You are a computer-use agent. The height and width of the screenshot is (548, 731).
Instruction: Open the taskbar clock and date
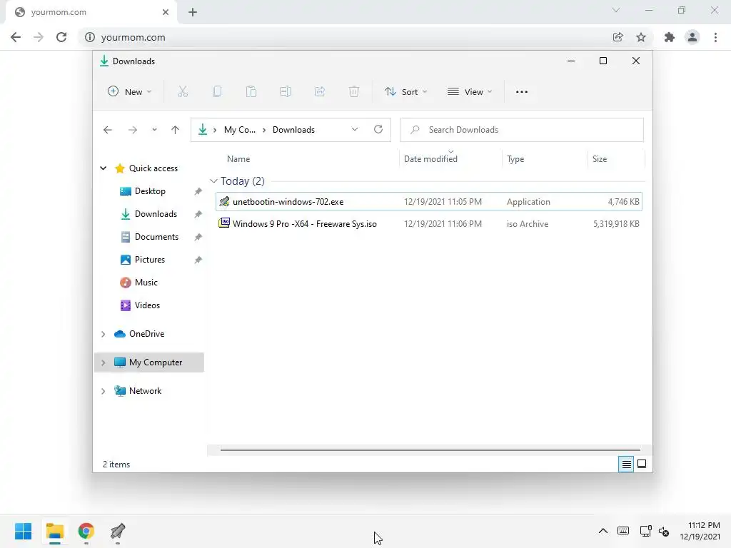tap(700, 531)
